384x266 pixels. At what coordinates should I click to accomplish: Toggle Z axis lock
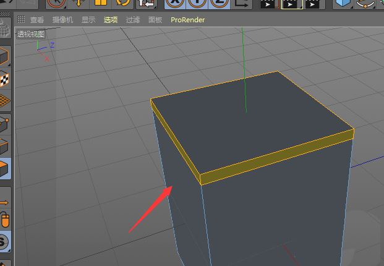pyautogui.click(x=218, y=3)
